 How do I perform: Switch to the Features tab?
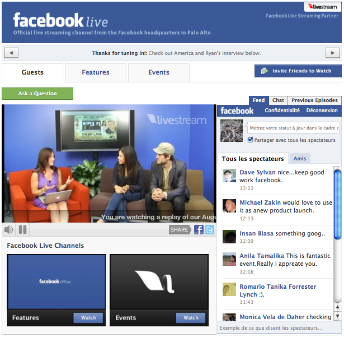click(x=96, y=72)
